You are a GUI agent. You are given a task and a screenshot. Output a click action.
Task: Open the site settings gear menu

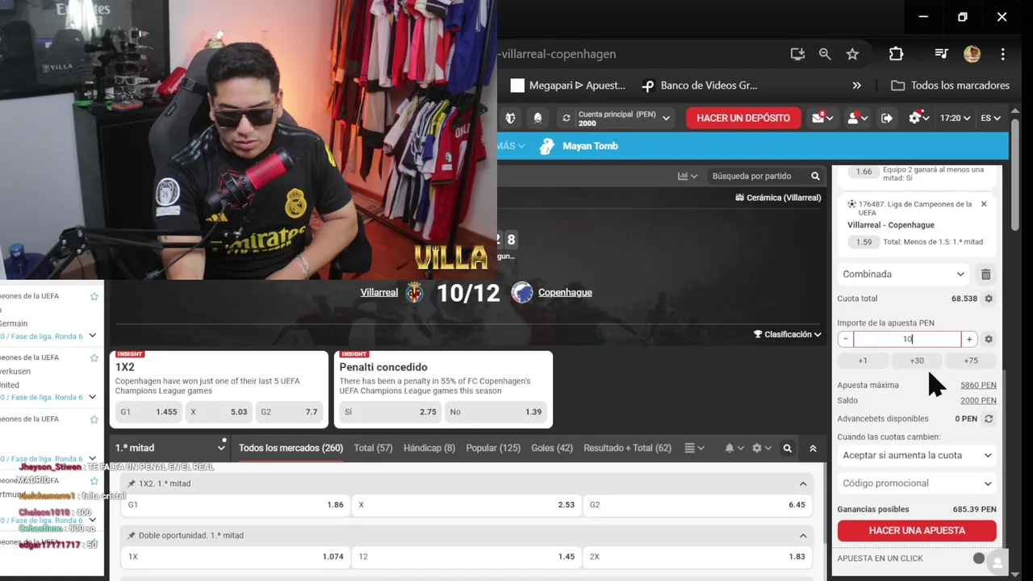(918, 118)
